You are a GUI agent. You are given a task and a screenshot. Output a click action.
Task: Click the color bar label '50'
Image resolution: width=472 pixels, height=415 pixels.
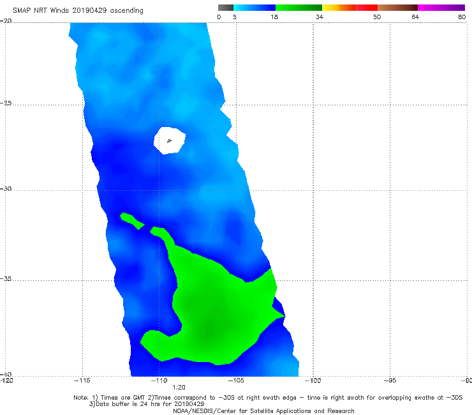tap(377, 17)
